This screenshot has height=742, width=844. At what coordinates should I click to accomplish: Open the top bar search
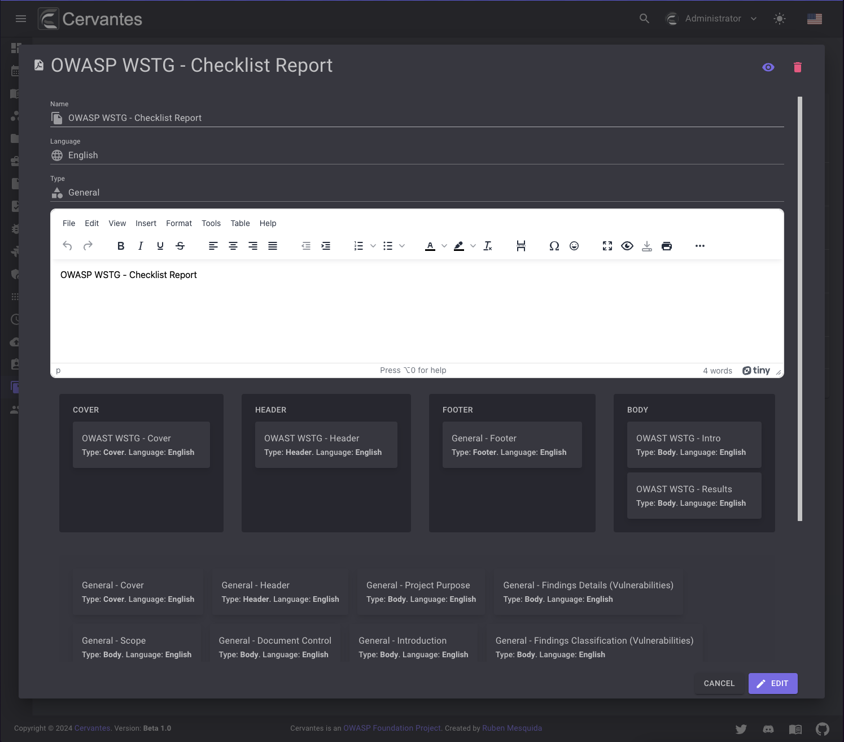pyautogui.click(x=644, y=19)
